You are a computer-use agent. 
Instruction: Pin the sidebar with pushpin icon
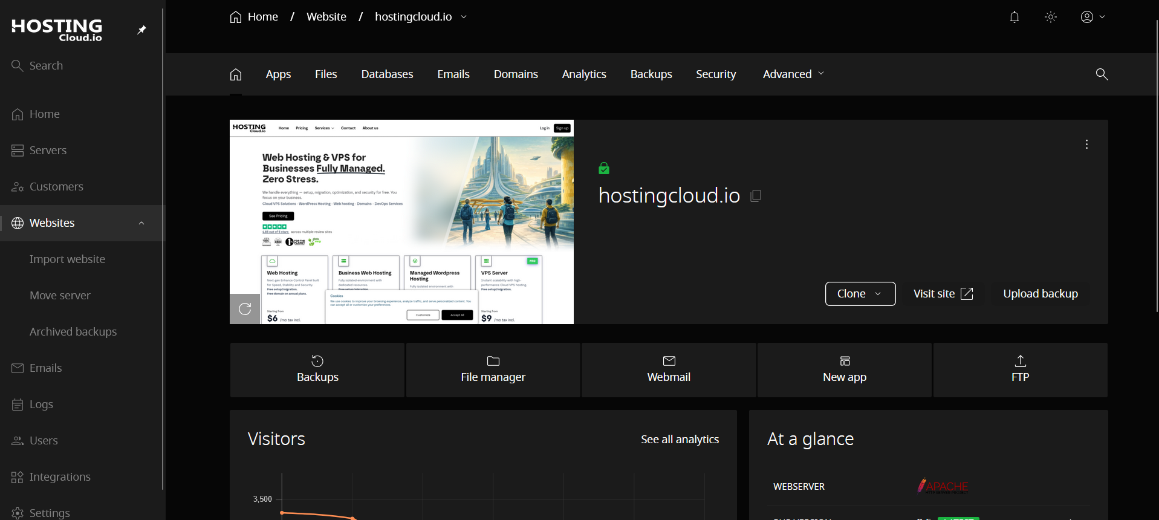[141, 30]
